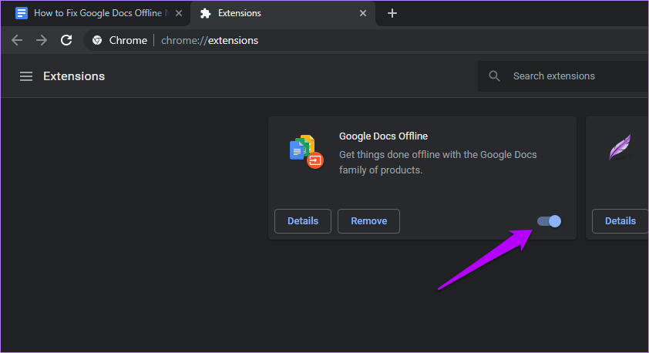Click the chrome://extensions address bar

tap(366, 40)
